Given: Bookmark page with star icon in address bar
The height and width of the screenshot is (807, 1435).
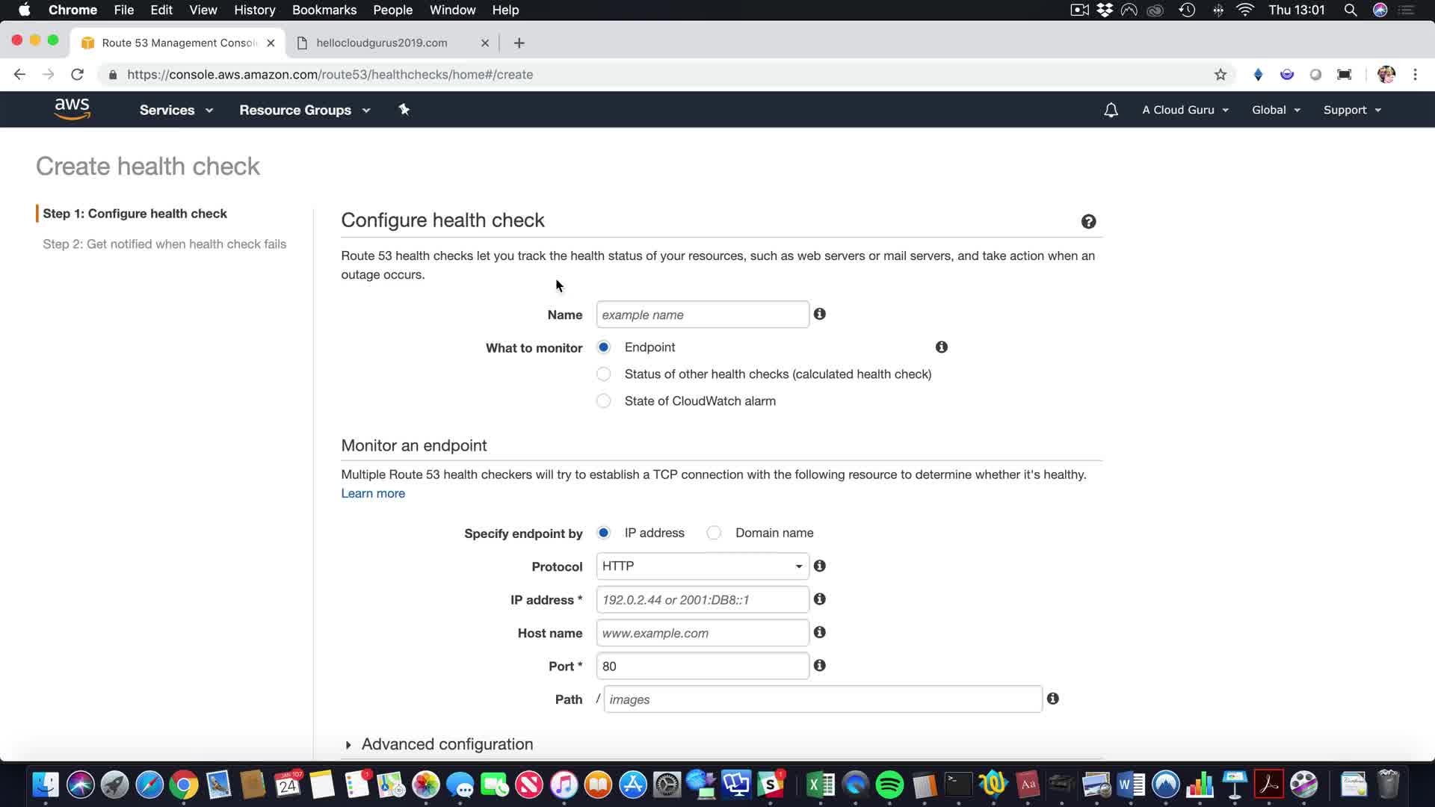Looking at the screenshot, I should pos(1220,75).
